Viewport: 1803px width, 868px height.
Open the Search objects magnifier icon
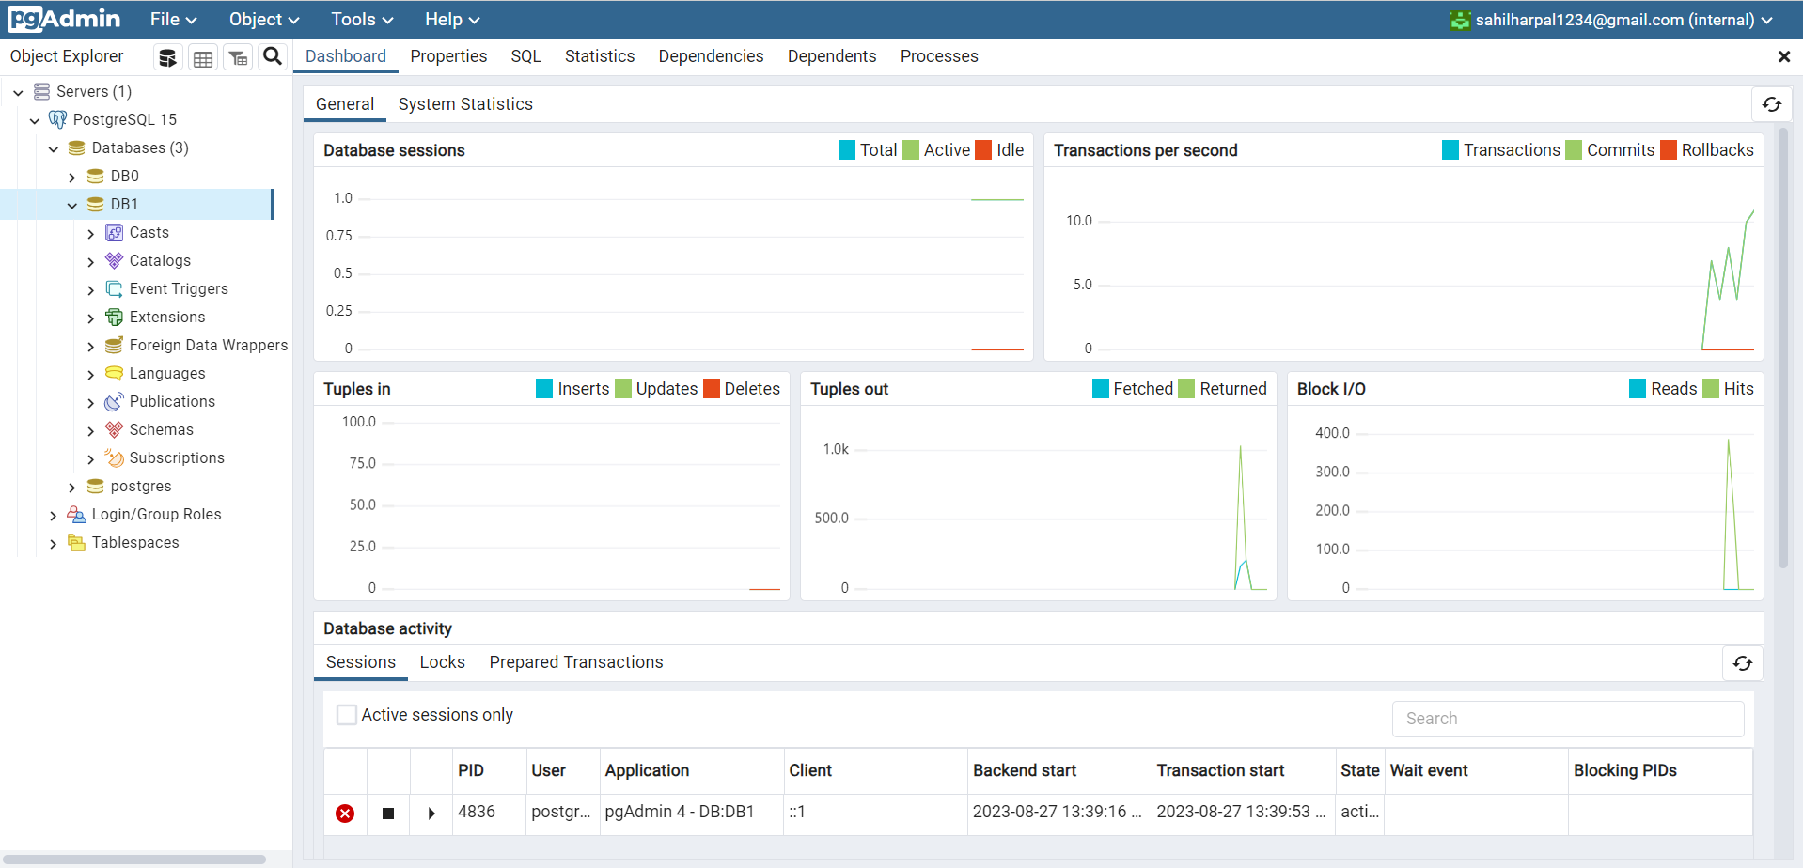tap(272, 57)
